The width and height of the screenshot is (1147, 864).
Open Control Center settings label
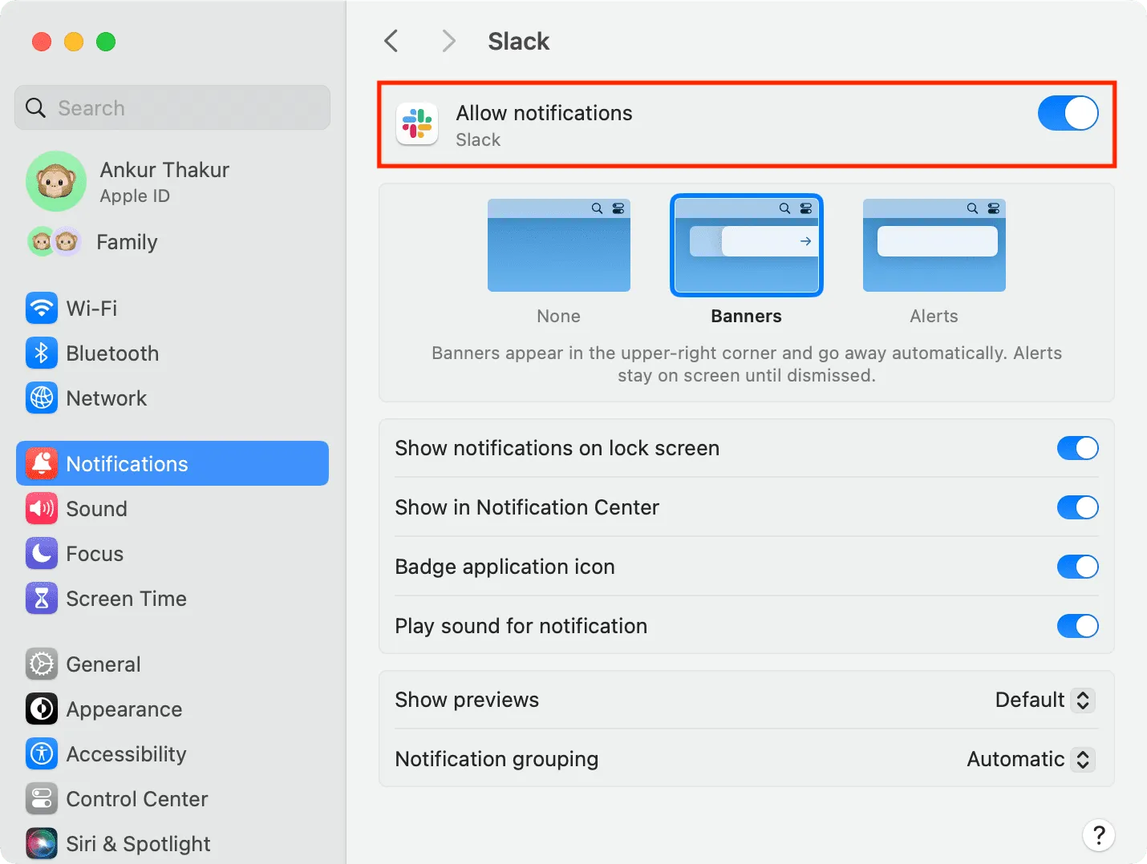click(x=137, y=799)
